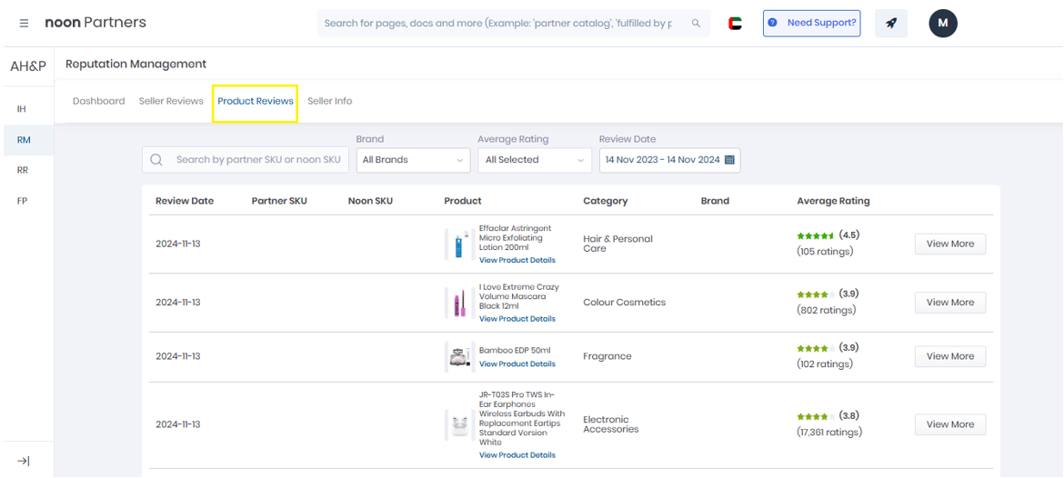This screenshot has height=478, width=1064.
Task: Click the Hair & Personal Care category cell
Action: [617, 244]
